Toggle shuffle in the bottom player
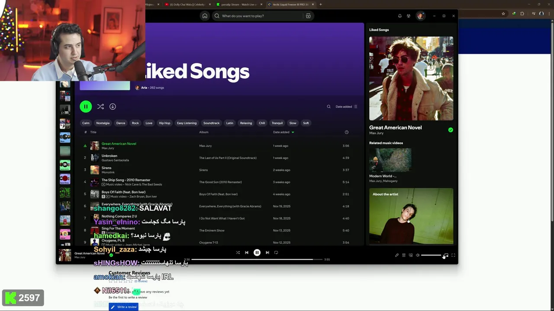The width and height of the screenshot is (554, 311). 238,253
